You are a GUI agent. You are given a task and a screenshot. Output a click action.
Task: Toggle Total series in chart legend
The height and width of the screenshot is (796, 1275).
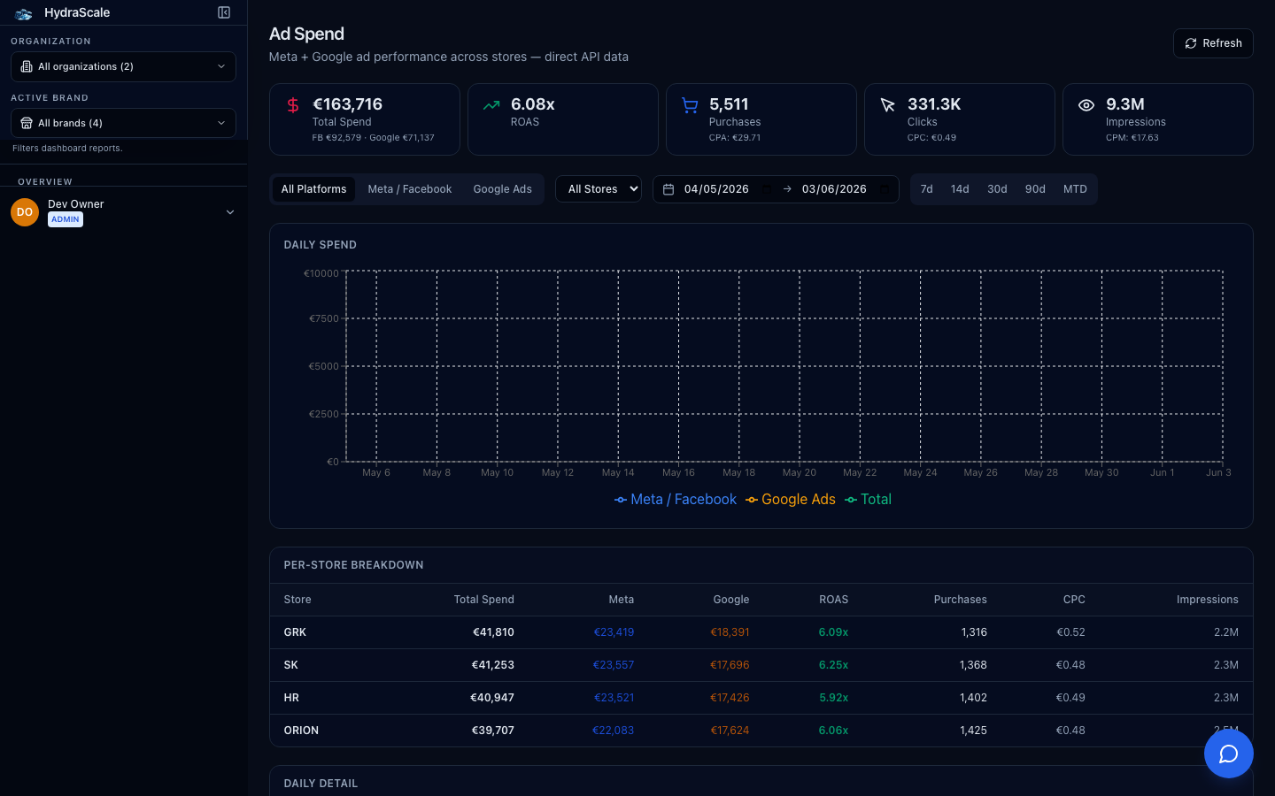click(x=868, y=500)
